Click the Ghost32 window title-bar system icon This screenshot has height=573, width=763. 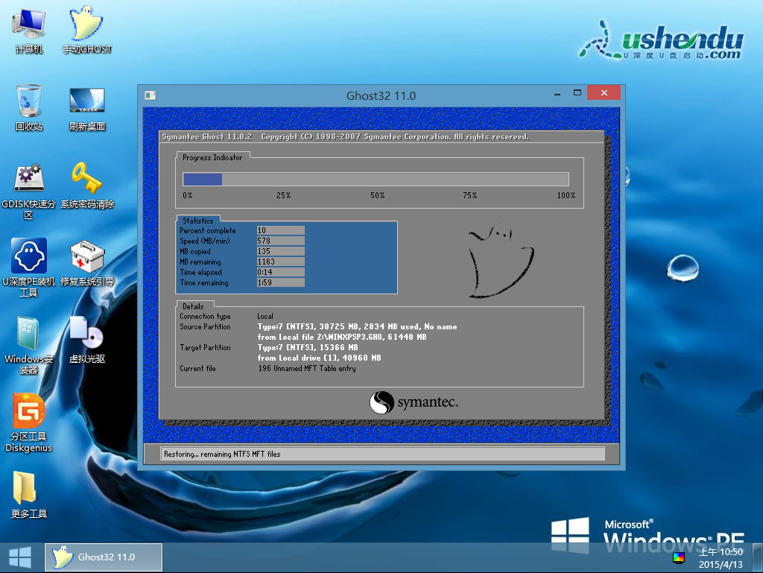(150, 95)
